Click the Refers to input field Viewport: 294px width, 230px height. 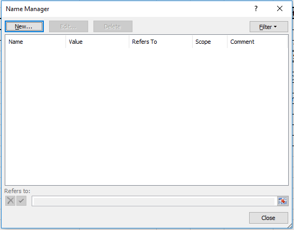[154, 201]
